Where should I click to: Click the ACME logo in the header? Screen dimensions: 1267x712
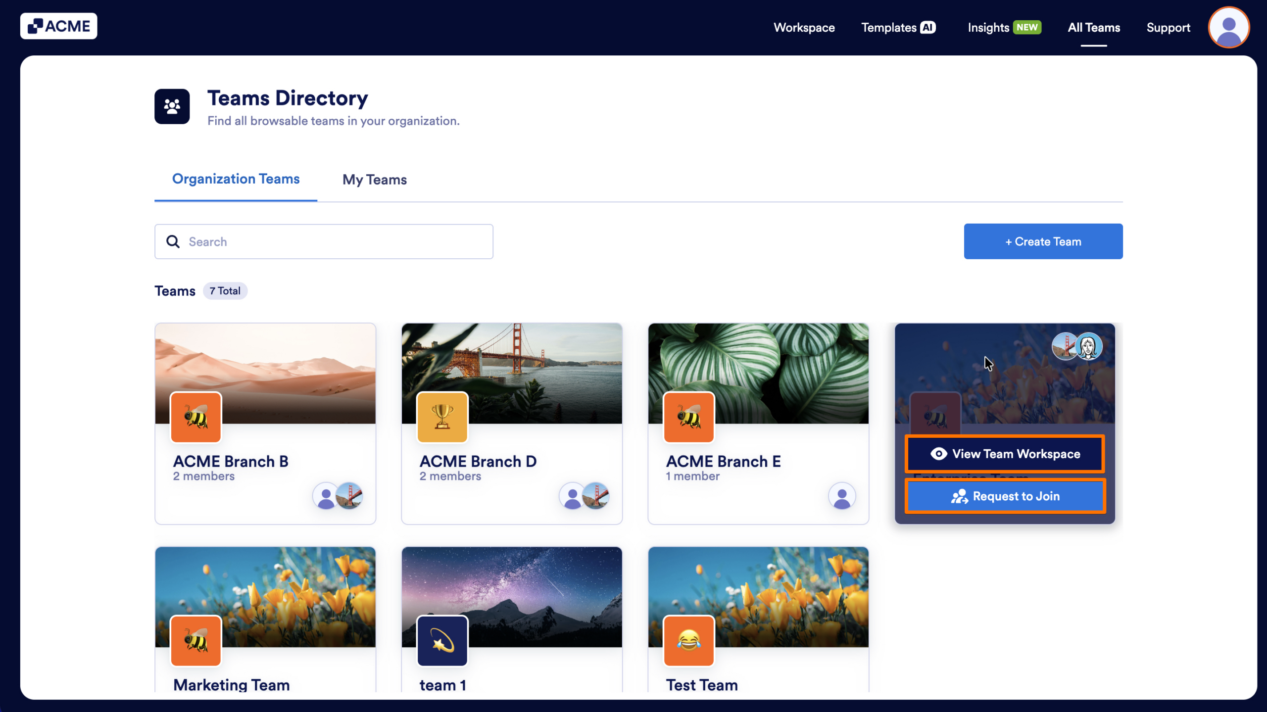click(x=59, y=26)
